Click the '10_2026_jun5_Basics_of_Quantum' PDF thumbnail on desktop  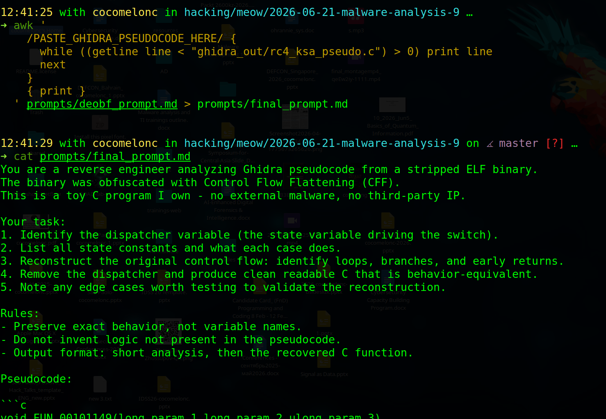pos(392,105)
